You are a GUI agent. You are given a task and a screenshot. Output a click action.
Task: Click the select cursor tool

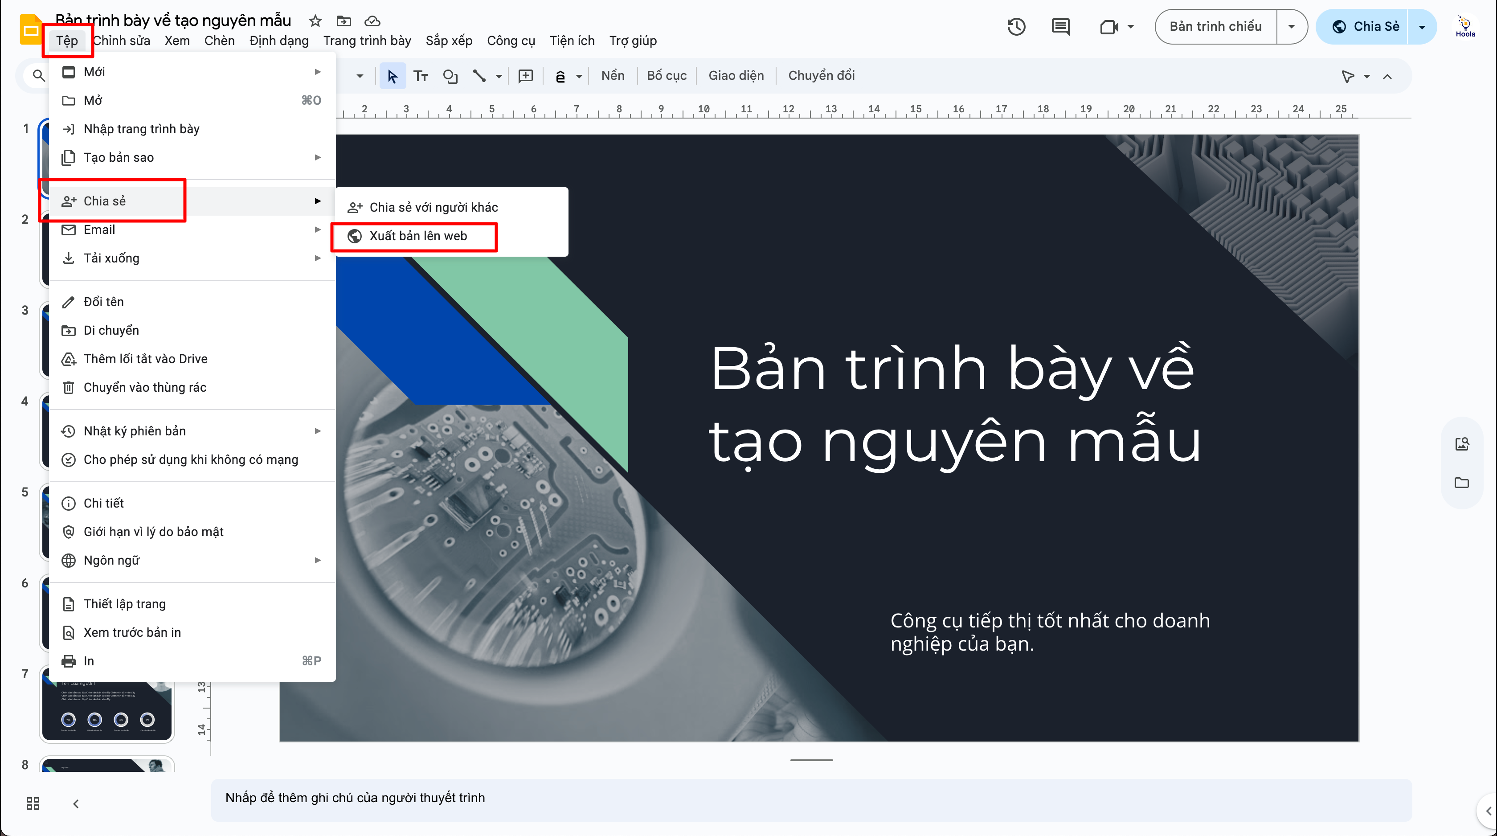pyautogui.click(x=392, y=76)
